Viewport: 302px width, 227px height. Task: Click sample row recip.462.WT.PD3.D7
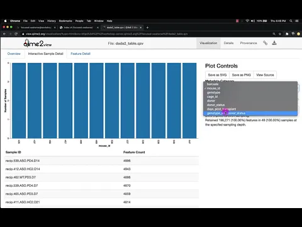[x=102, y=177]
